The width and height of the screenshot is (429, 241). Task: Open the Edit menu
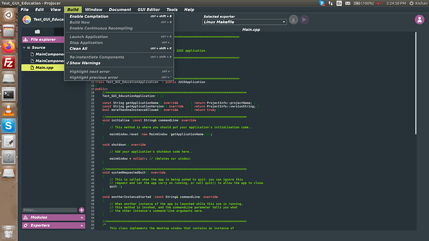(39, 9)
